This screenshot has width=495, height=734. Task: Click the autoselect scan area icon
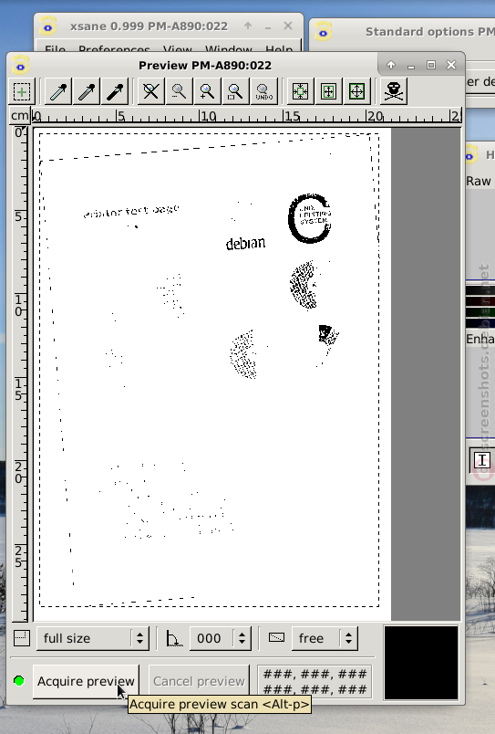pyautogui.click(x=300, y=91)
